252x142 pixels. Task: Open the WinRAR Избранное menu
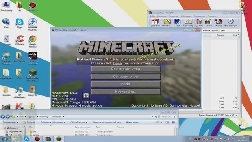186,16
